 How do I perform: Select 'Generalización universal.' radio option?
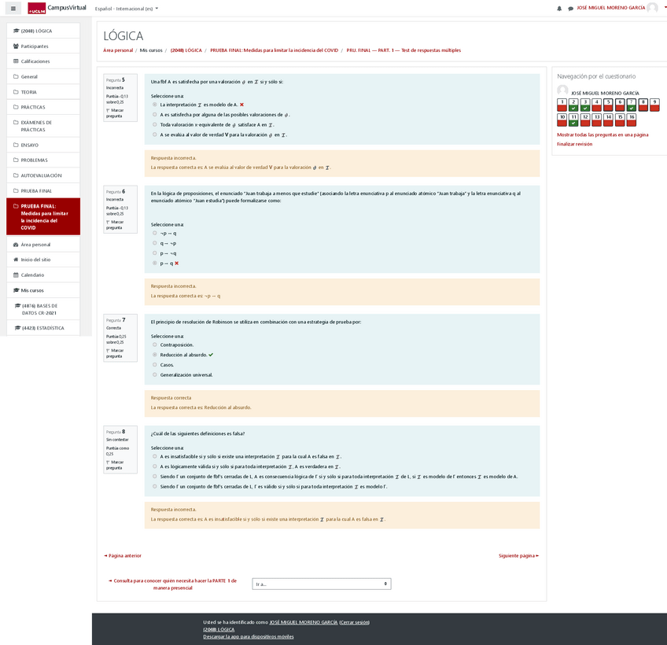155,374
